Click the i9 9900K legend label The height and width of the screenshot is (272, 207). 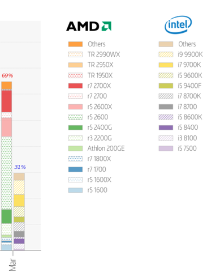[190, 54]
